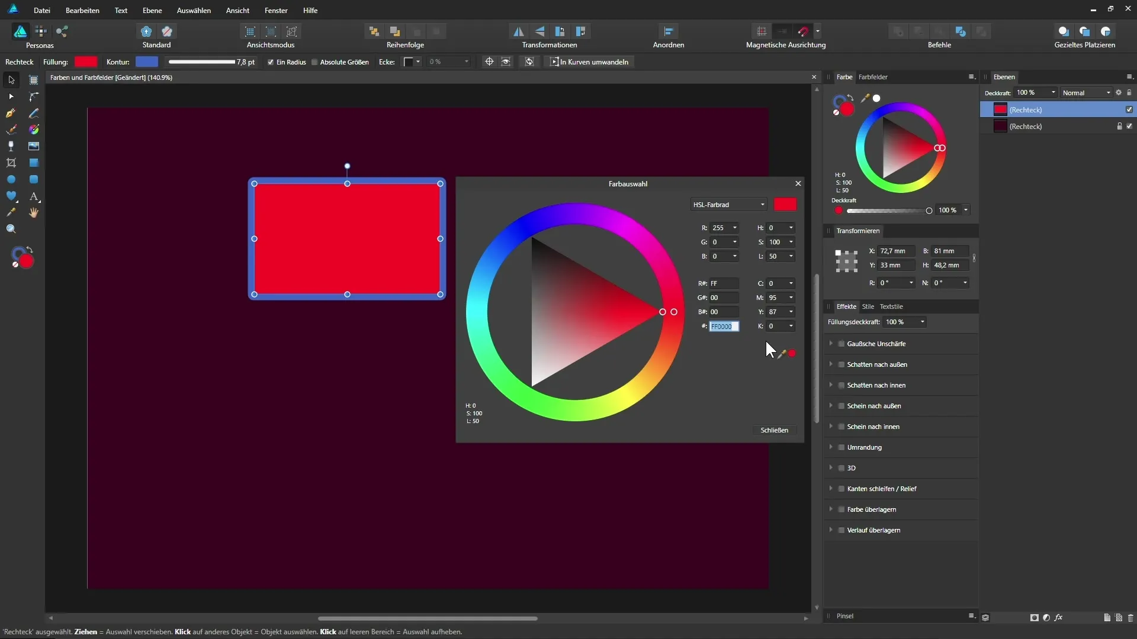Select the Artistic Text tool
Image resolution: width=1137 pixels, height=639 pixels.
(34, 196)
